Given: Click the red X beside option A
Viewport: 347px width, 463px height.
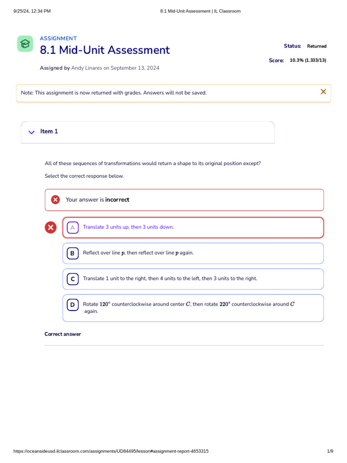Looking at the screenshot, I should coord(51,227).
